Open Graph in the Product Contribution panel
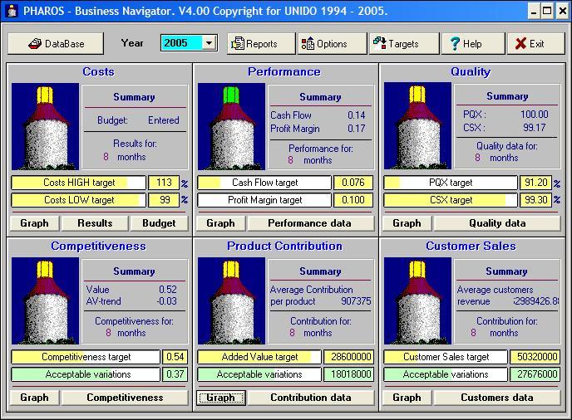This screenshot has height=420, width=572. click(x=220, y=398)
